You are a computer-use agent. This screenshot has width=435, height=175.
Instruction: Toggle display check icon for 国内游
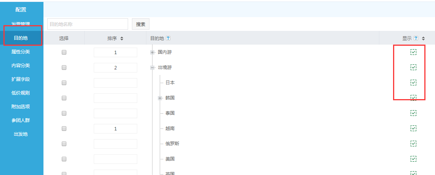pyautogui.click(x=413, y=52)
